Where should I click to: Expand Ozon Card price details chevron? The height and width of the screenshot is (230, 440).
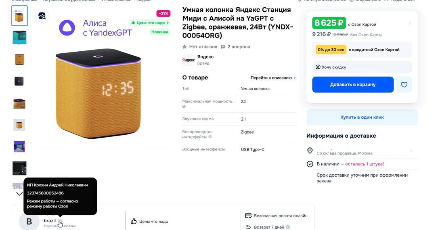410,23
